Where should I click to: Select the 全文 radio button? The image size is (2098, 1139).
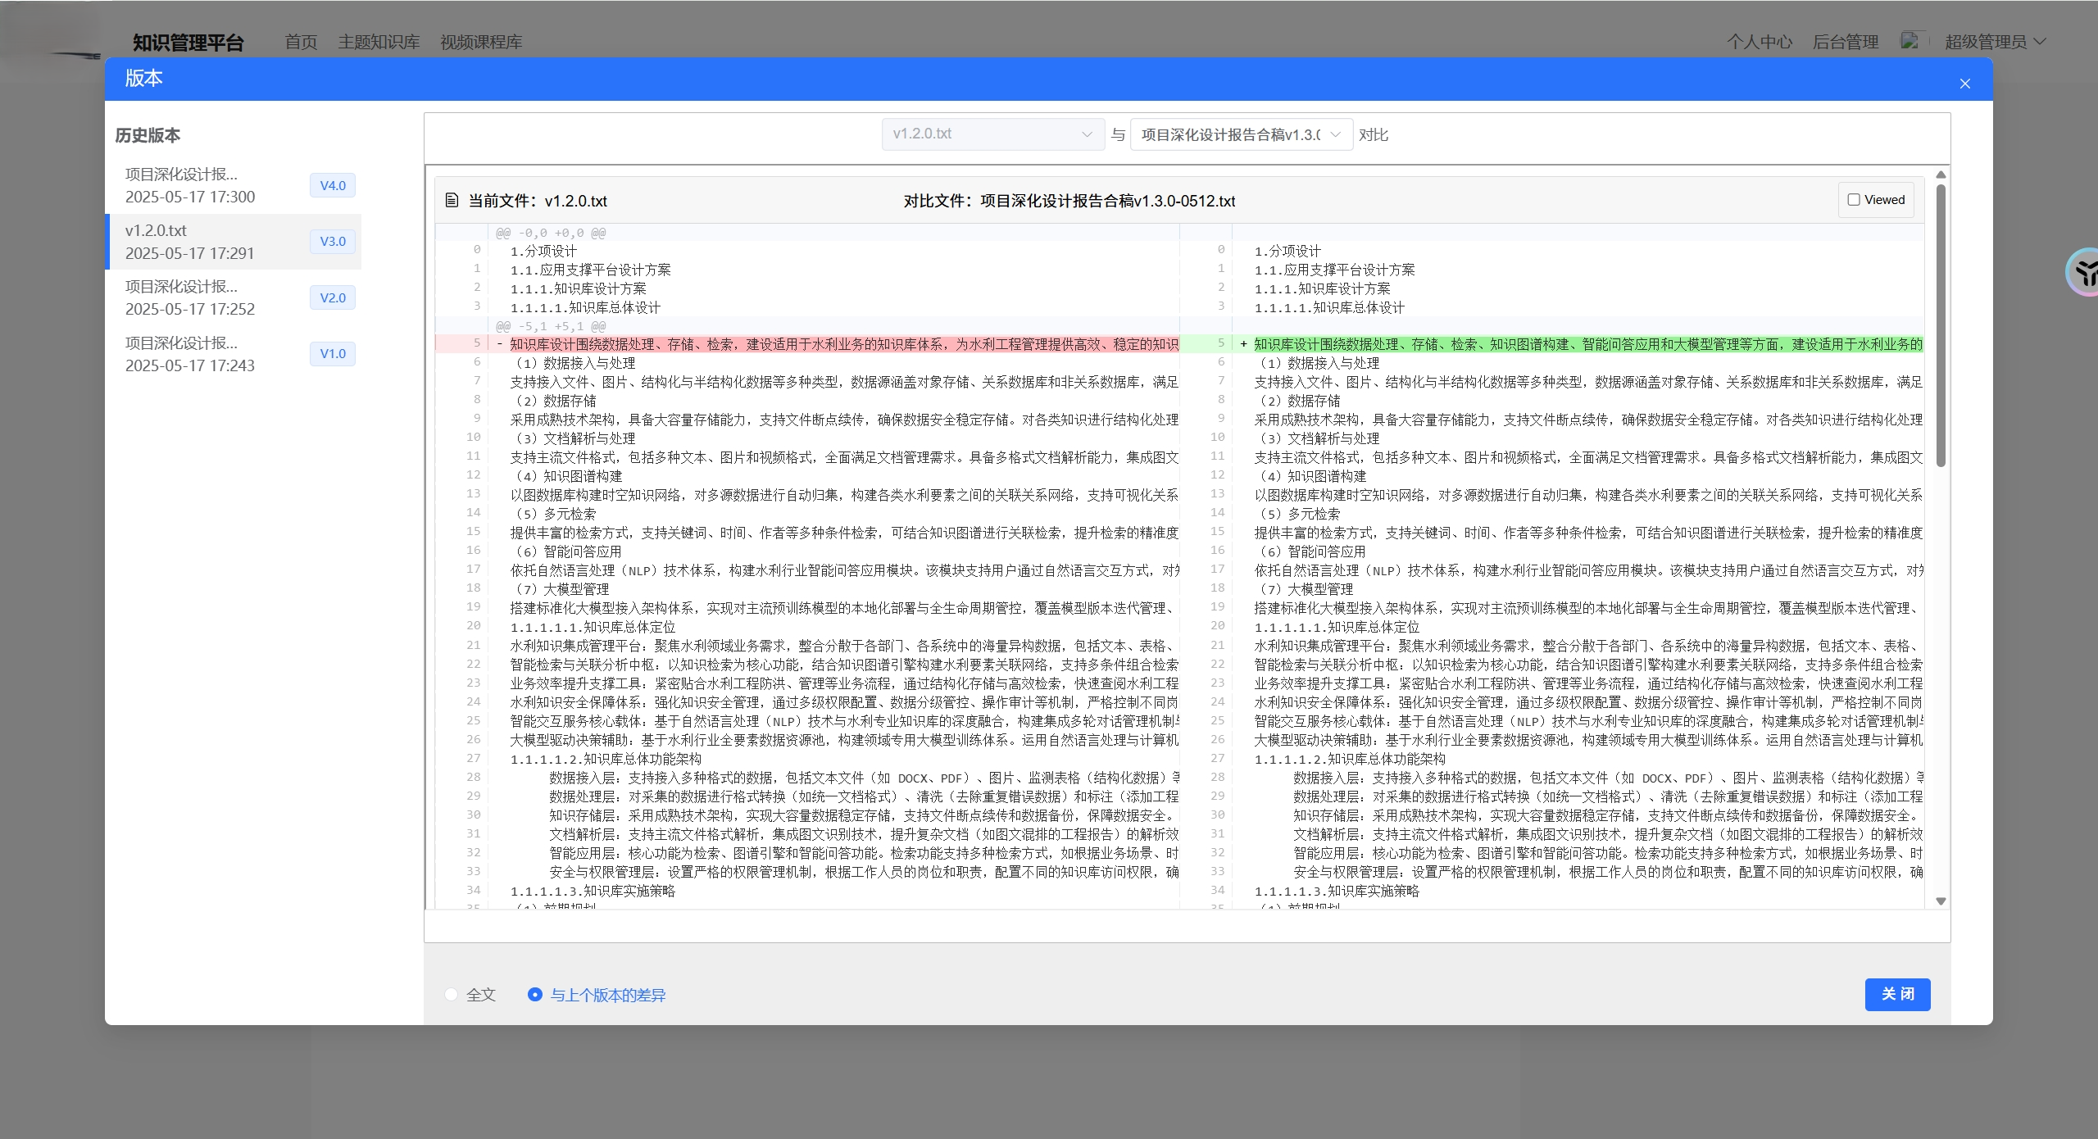(x=450, y=995)
